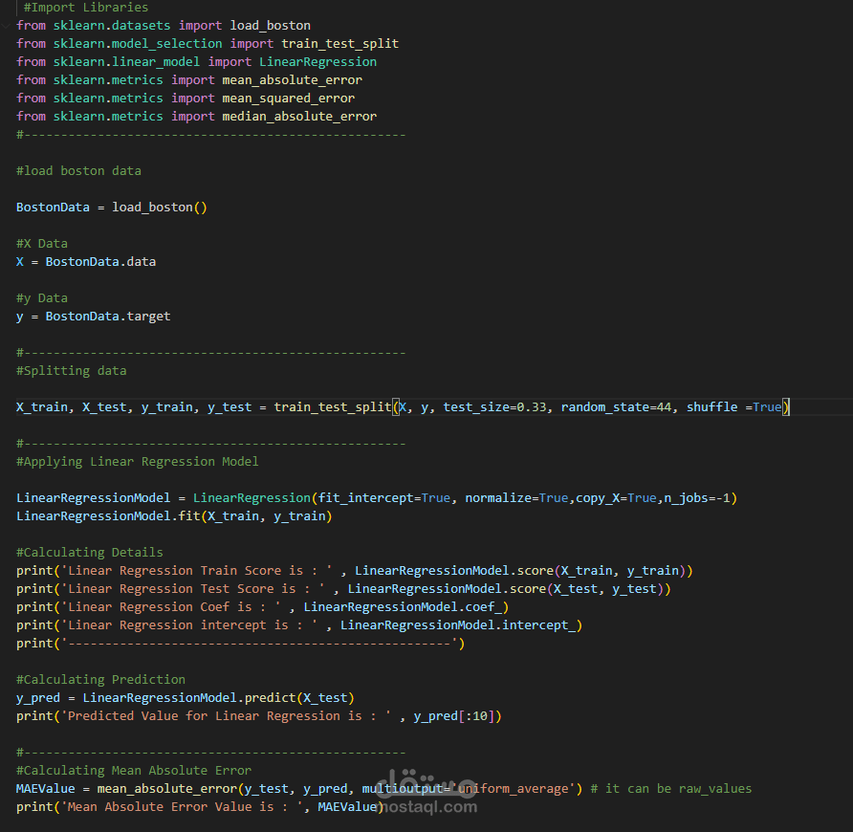Click 'load_boston' in the import line
The image size is (853, 832).
tap(270, 26)
